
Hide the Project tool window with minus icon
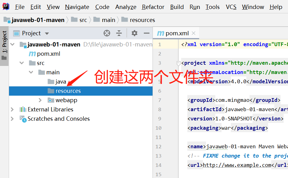coord(147,33)
